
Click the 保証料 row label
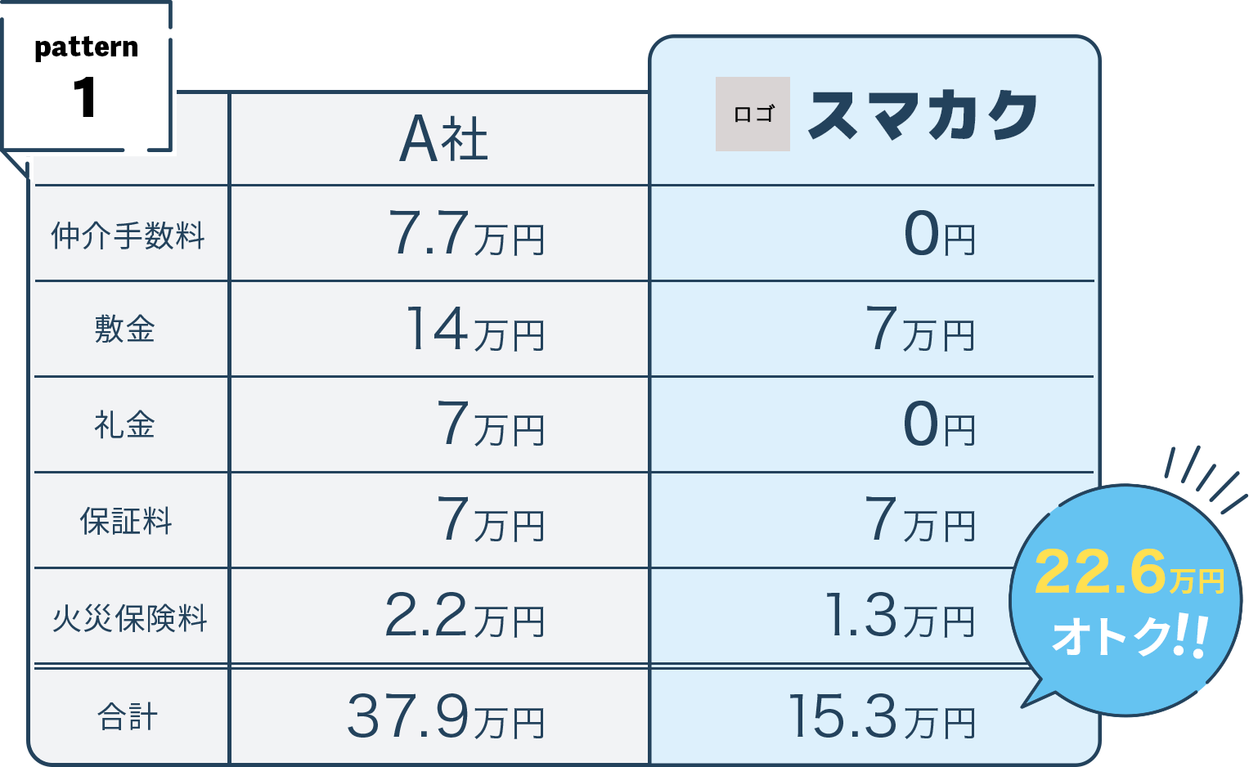point(129,521)
